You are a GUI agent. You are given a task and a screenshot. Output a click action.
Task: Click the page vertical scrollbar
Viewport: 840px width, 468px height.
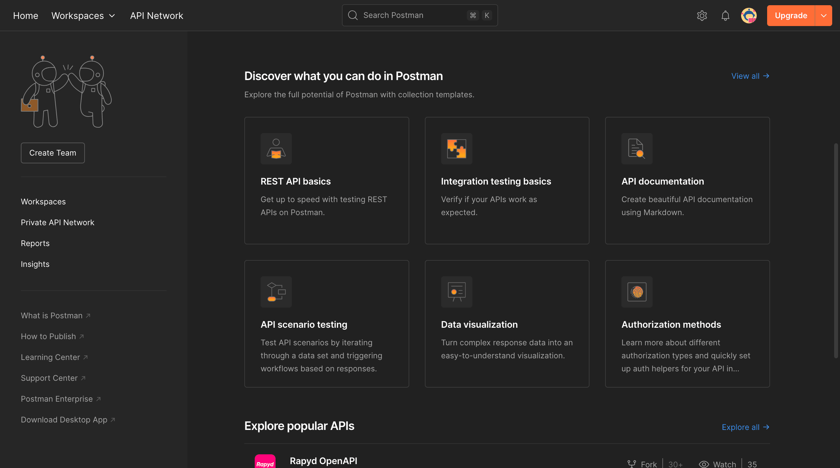click(x=836, y=251)
